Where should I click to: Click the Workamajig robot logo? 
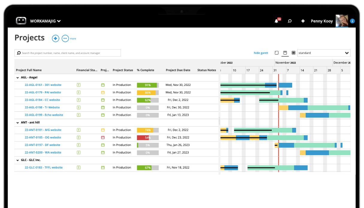[21, 20]
